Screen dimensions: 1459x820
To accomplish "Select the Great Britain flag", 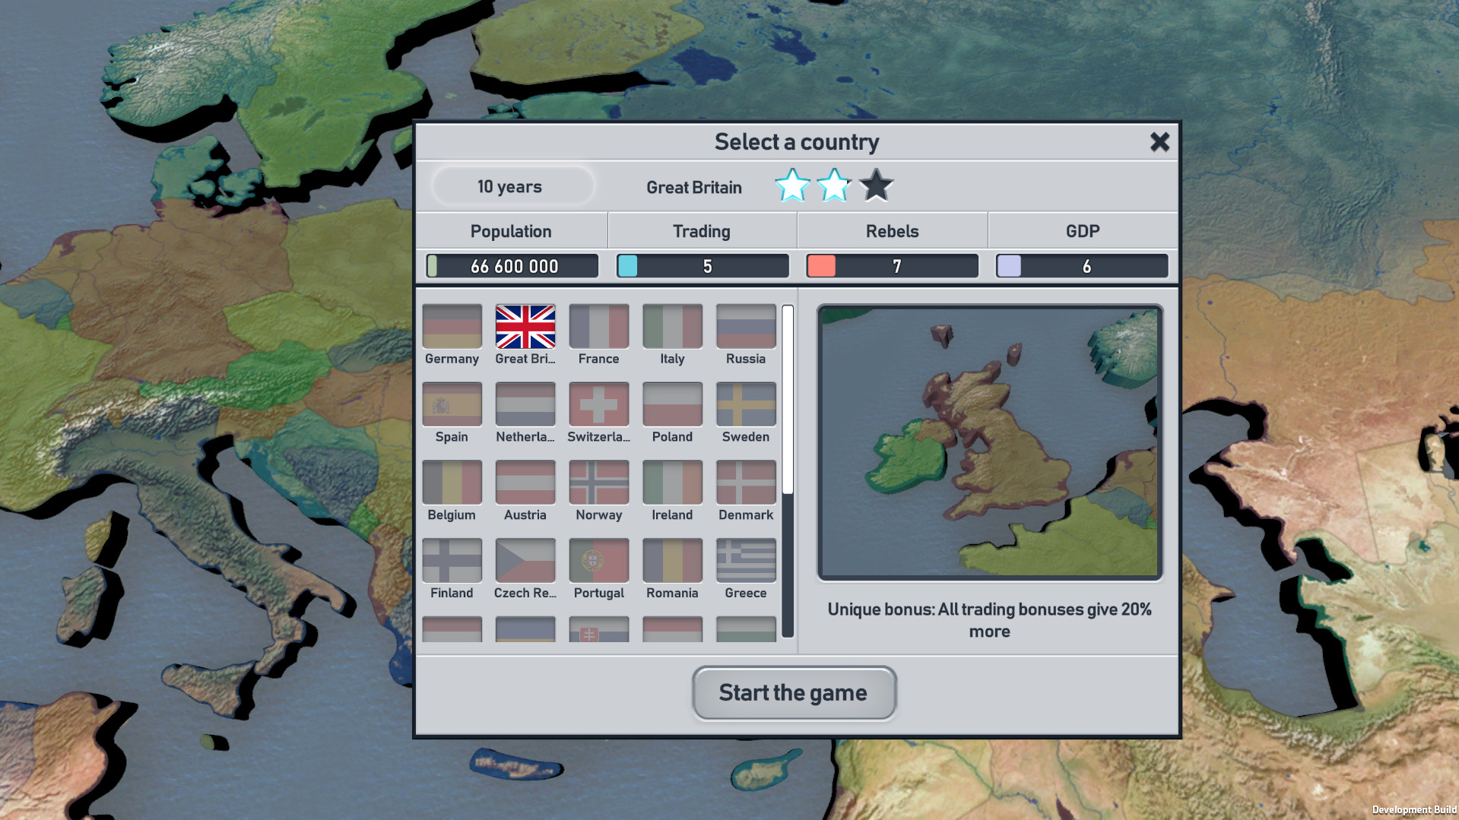I will pyautogui.click(x=525, y=327).
